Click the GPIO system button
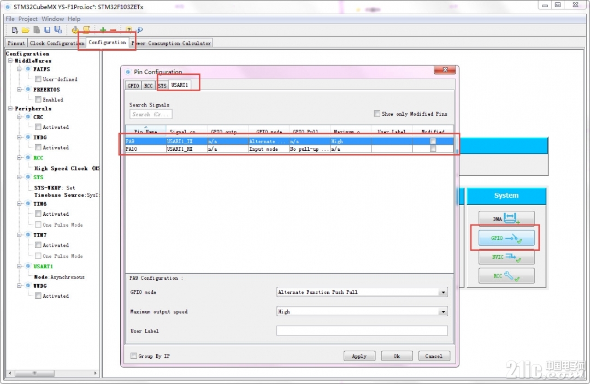 [x=506, y=238]
